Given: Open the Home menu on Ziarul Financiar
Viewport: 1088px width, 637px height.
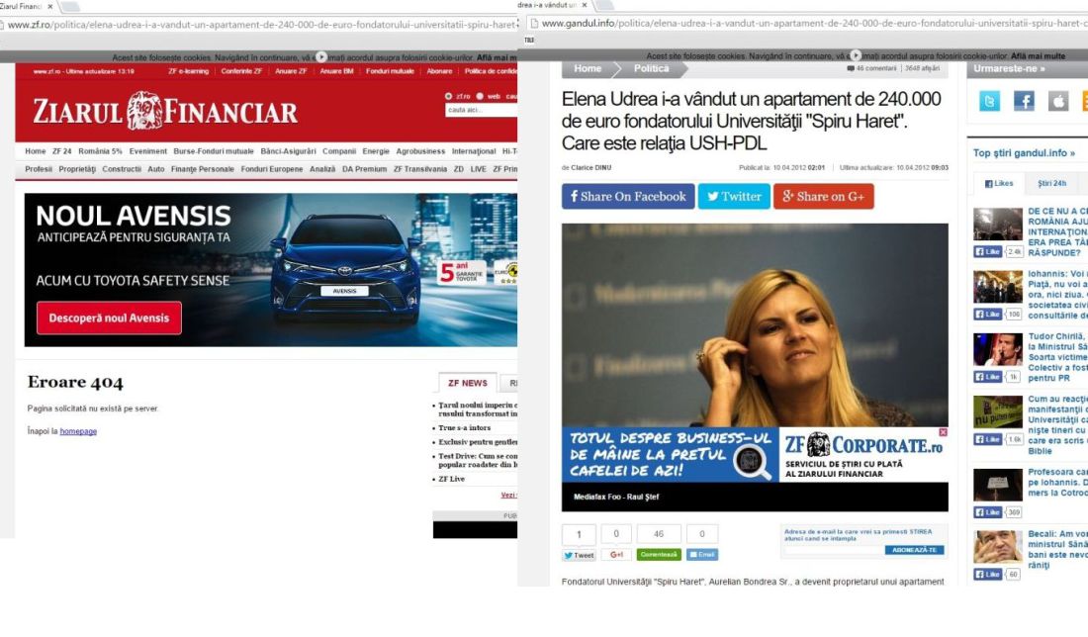Looking at the screenshot, I should coord(36,151).
